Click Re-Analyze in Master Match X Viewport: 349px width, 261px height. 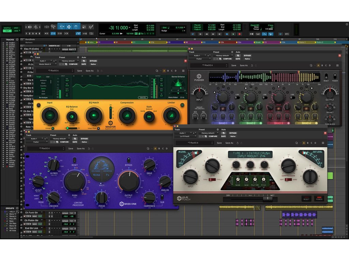pyautogui.click(x=43, y=98)
